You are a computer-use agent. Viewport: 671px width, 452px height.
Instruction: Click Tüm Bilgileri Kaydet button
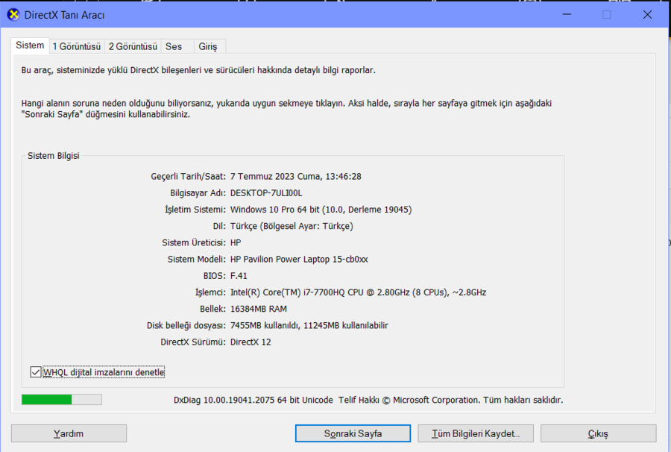(x=476, y=433)
